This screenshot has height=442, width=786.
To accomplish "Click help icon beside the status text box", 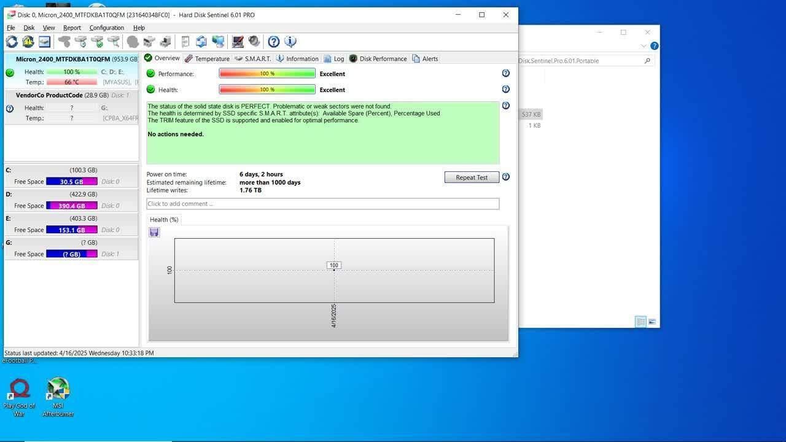I will [x=506, y=106].
